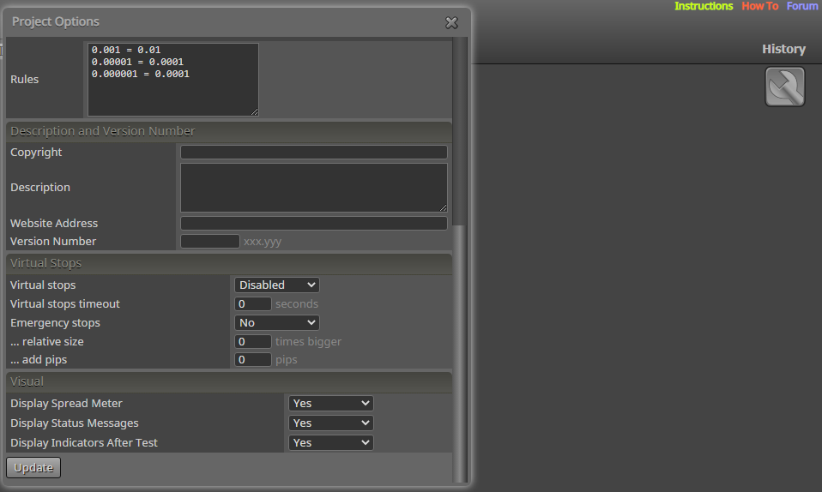Click the xxx.yyy format hint
Screen dimensions: 822x492
263,242
